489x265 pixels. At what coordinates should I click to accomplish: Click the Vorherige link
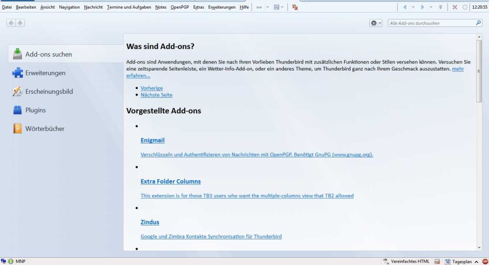coord(152,88)
